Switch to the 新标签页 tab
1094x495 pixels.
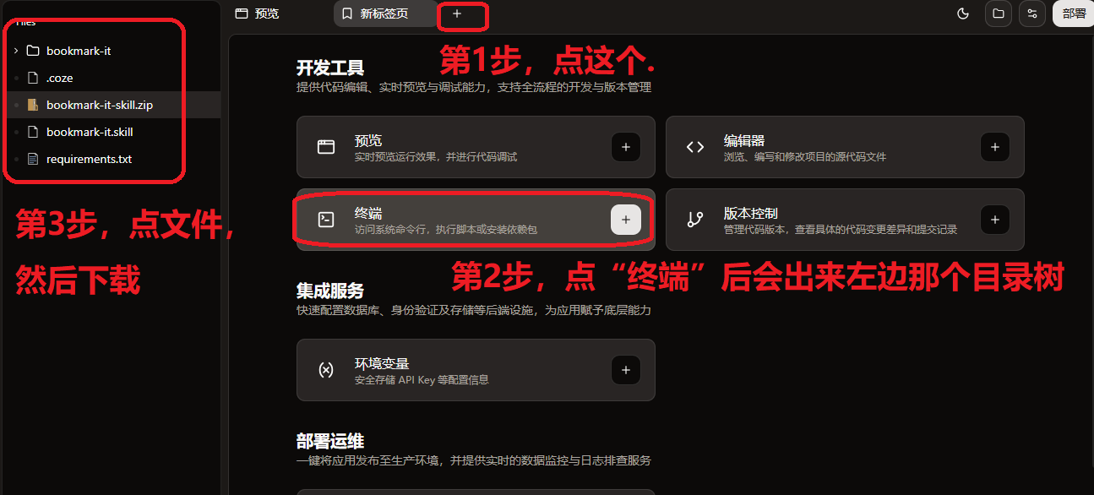click(x=385, y=14)
